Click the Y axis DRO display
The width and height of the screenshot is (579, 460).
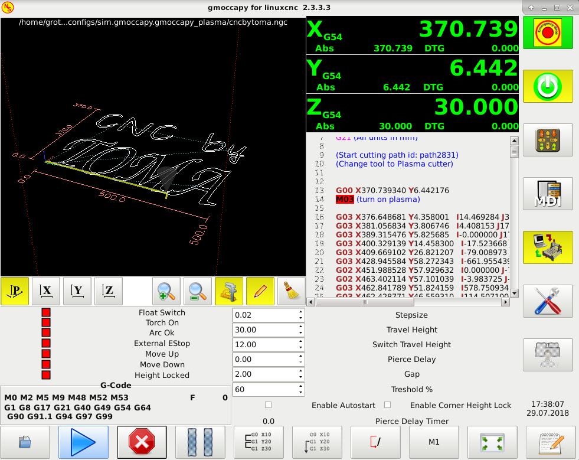413,74
